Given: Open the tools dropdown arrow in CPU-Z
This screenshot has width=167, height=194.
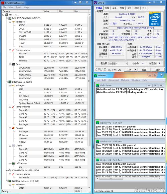Looking at the screenshot, I should click(136, 70).
